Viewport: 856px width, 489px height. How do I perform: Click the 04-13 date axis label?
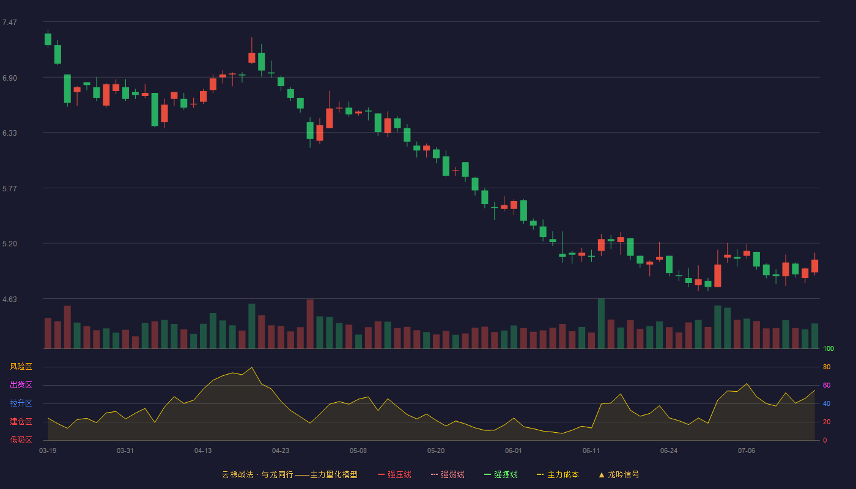tap(203, 450)
